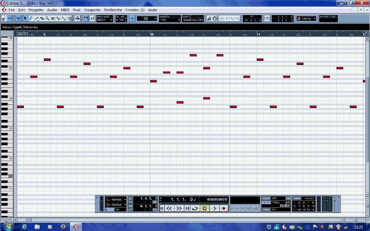The height and width of the screenshot is (231, 370).
Task: Toggle Show Part Borders button
Action: coord(86,18)
